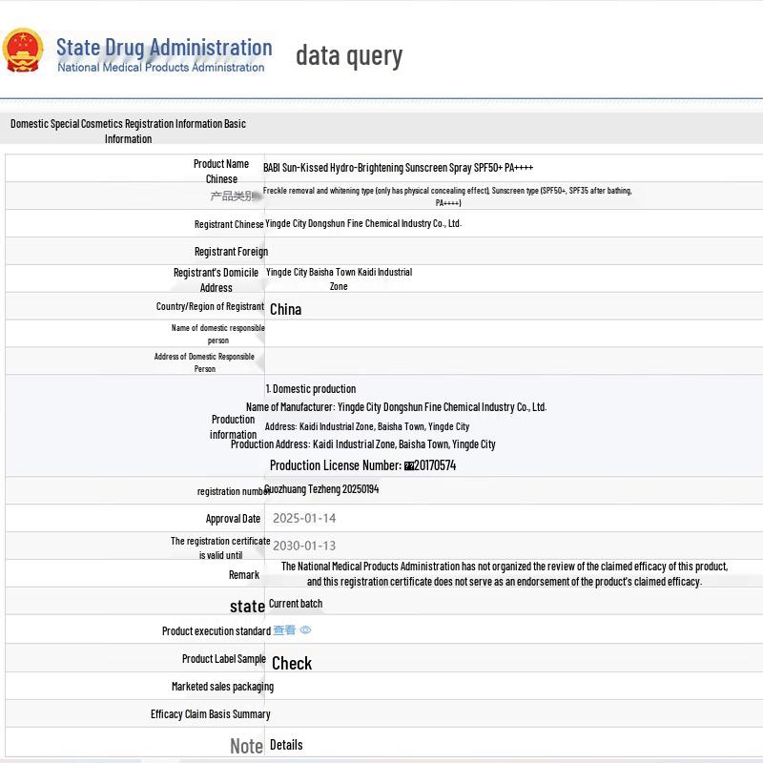Click the 'Current batch' state value

296,604
